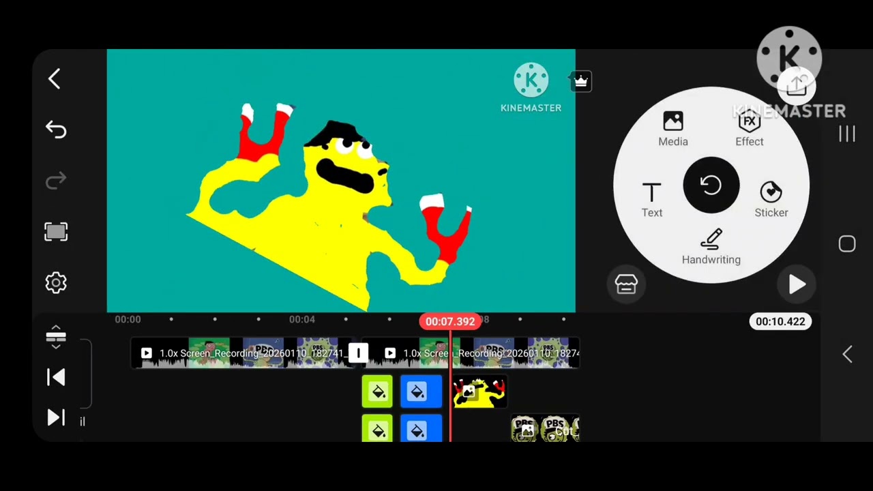
Task: Click the redo arrow icon
Action: click(56, 180)
